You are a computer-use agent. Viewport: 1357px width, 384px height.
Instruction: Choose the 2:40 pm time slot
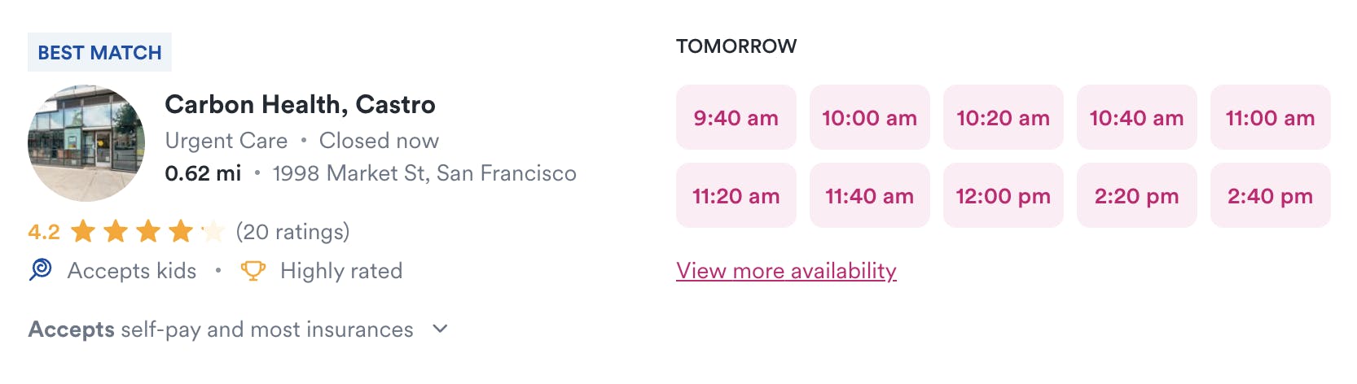[1270, 195]
